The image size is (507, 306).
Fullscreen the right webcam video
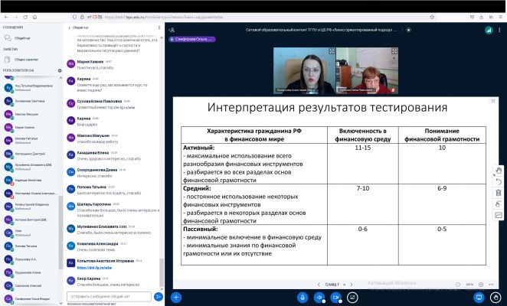(394, 51)
